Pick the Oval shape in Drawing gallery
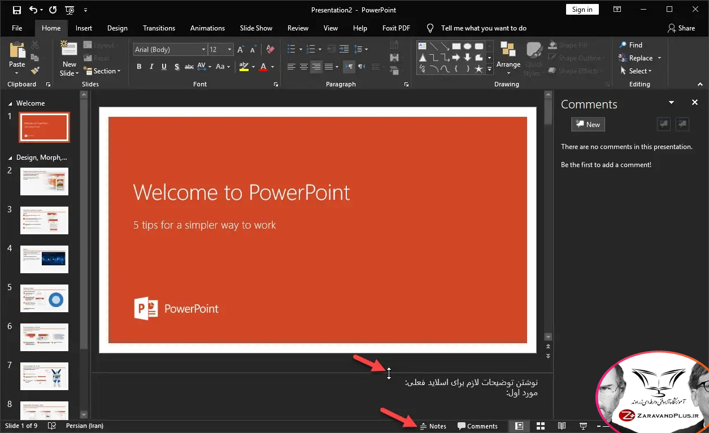The width and height of the screenshot is (709, 433). pyautogui.click(x=468, y=46)
